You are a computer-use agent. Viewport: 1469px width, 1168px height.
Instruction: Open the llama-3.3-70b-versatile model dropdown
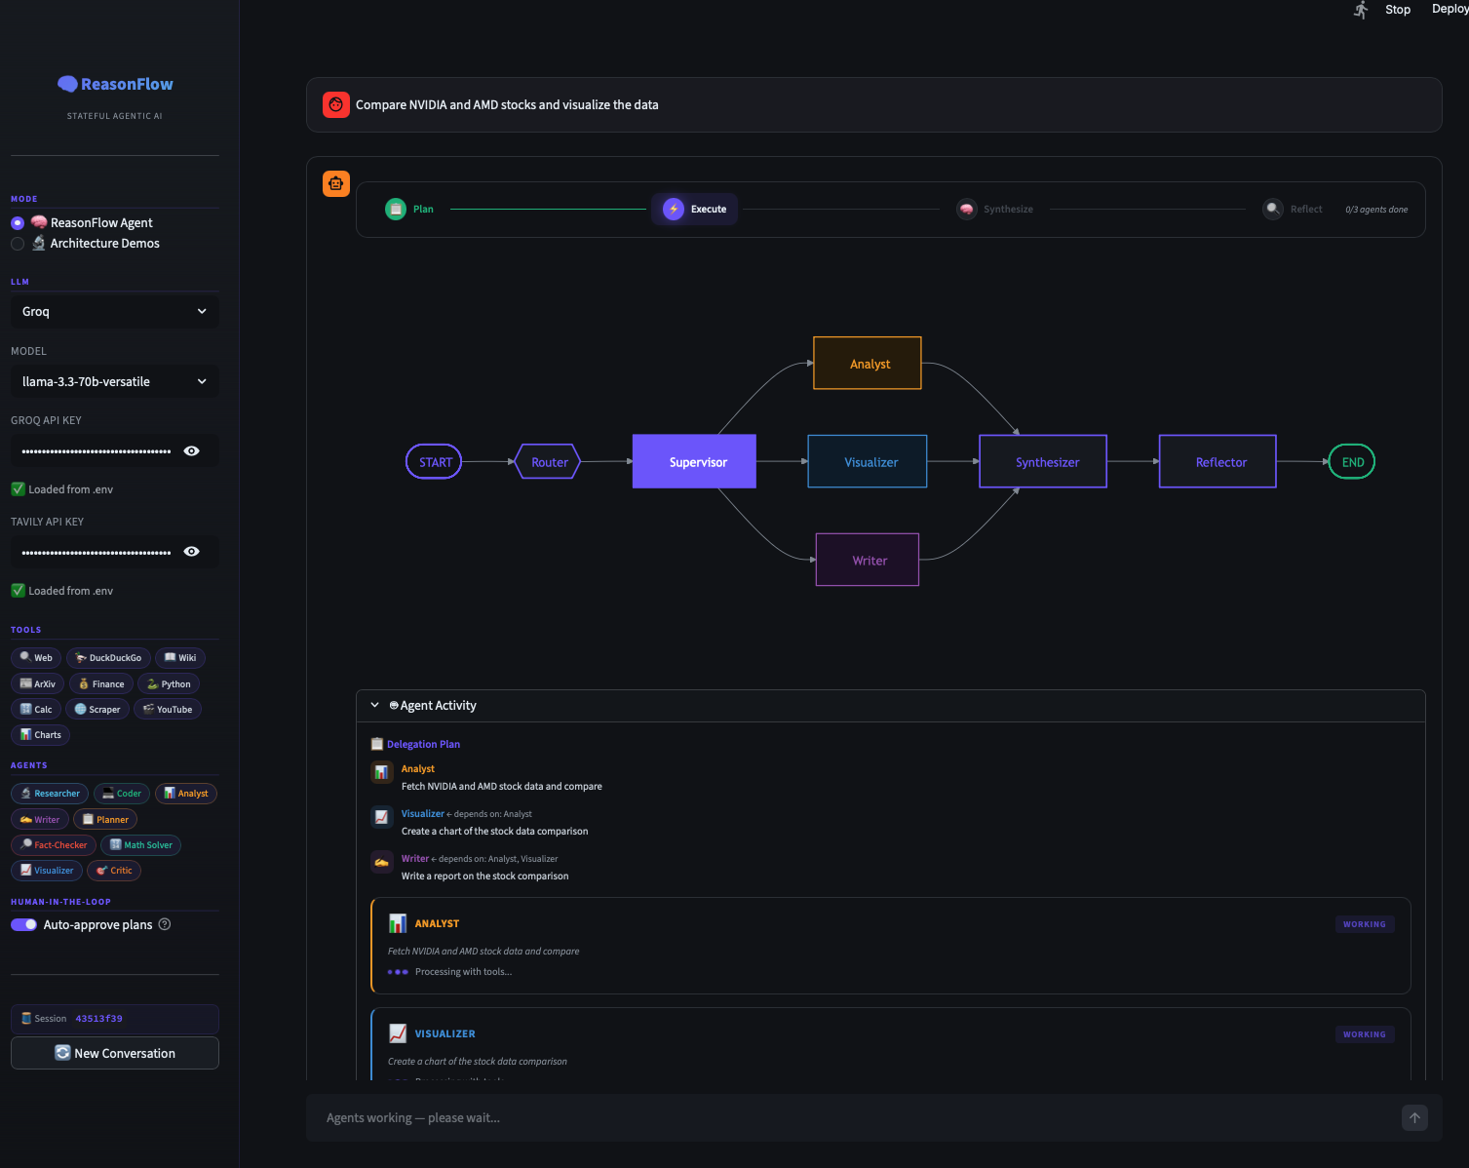114,382
